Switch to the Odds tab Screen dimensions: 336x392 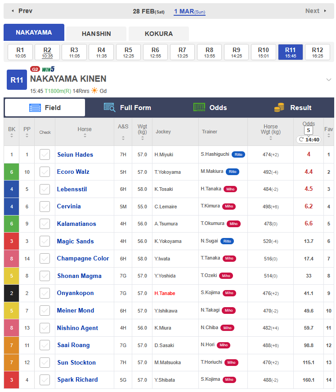(x=210, y=108)
